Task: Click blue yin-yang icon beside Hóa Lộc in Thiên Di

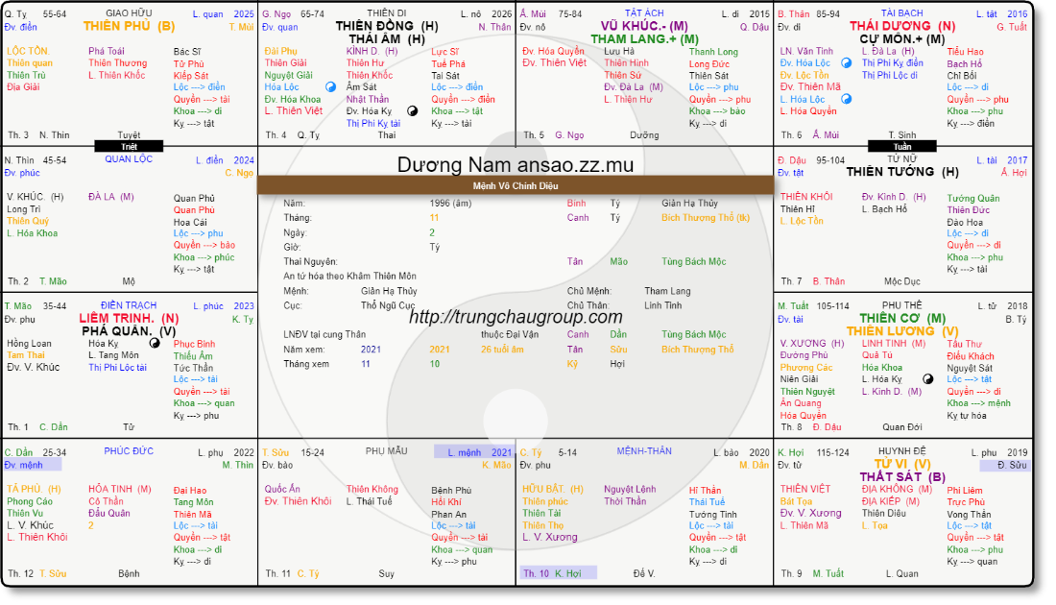Action: pyautogui.click(x=331, y=86)
